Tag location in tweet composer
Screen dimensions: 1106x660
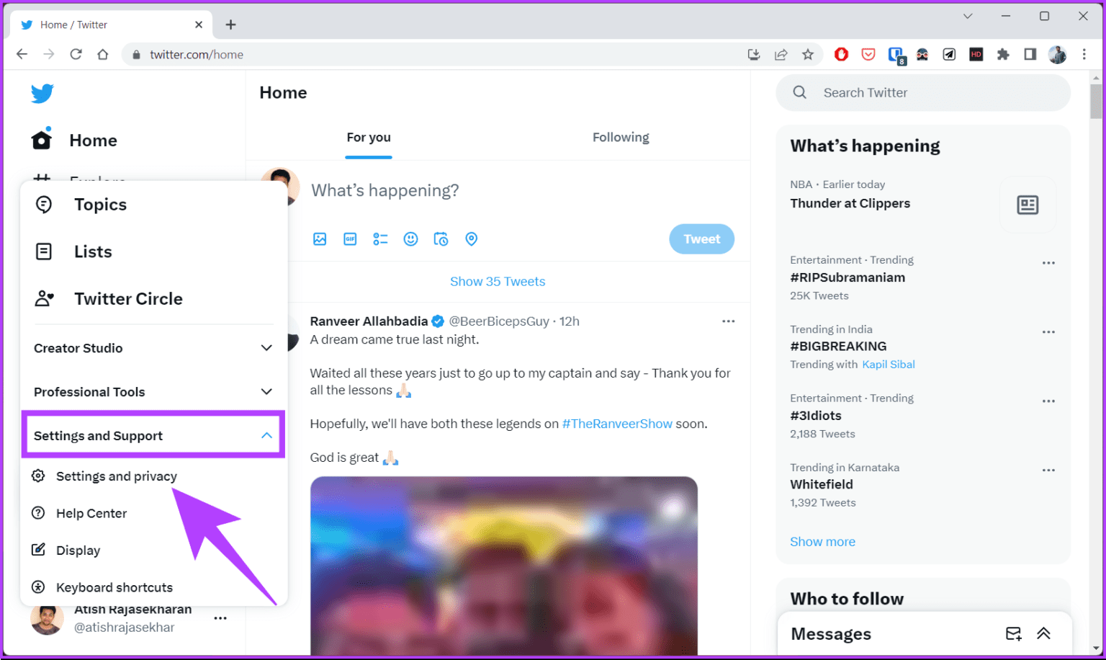(x=471, y=239)
